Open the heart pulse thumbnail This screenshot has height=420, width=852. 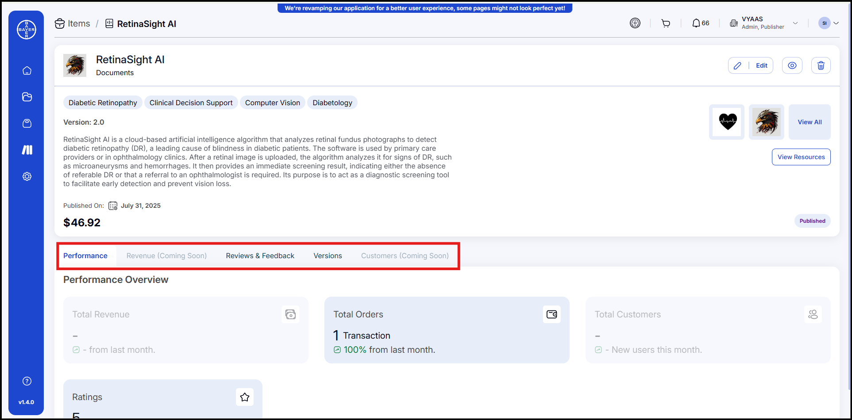(x=727, y=122)
